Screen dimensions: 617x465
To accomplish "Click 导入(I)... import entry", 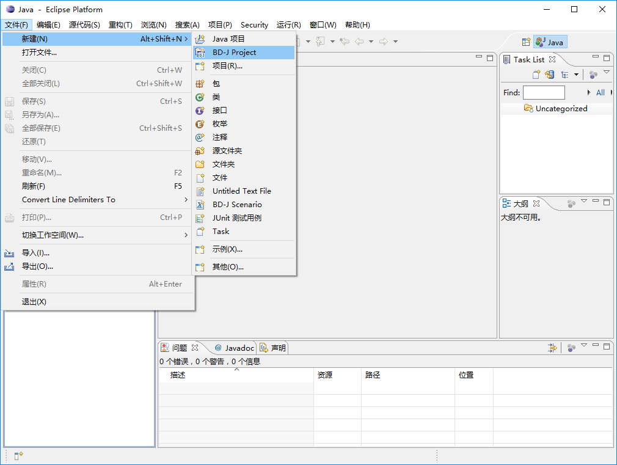I will [97, 253].
